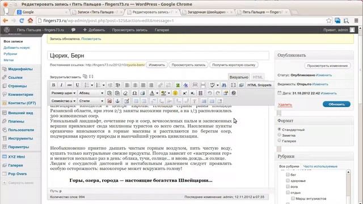Apply text color with A swatch
The height and width of the screenshot is (204, 363).
click(x=152, y=93)
